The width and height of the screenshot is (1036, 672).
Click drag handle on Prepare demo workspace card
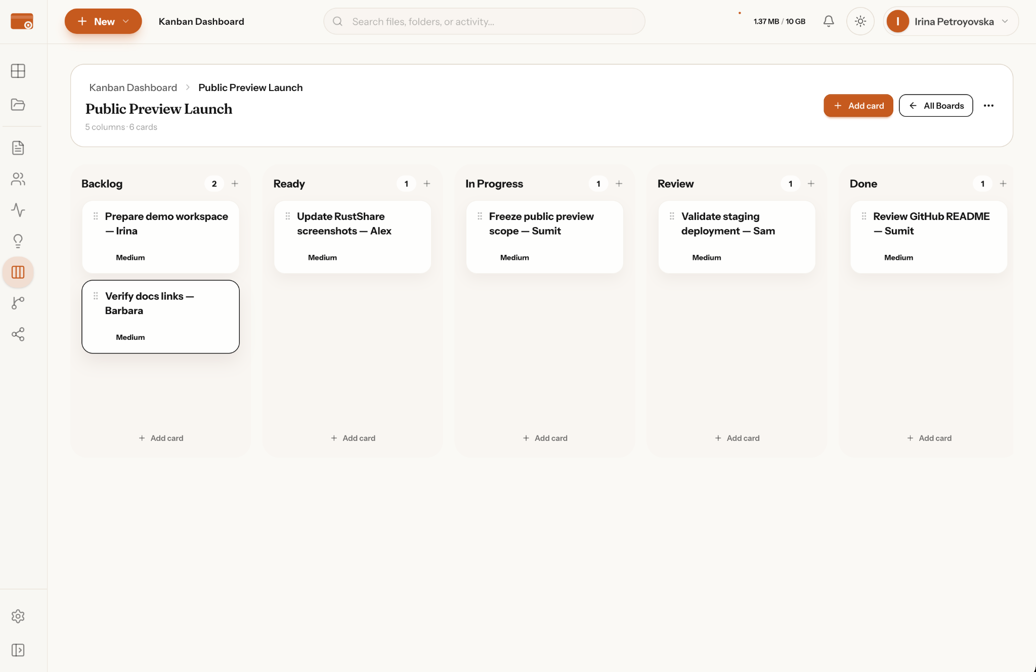point(96,216)
